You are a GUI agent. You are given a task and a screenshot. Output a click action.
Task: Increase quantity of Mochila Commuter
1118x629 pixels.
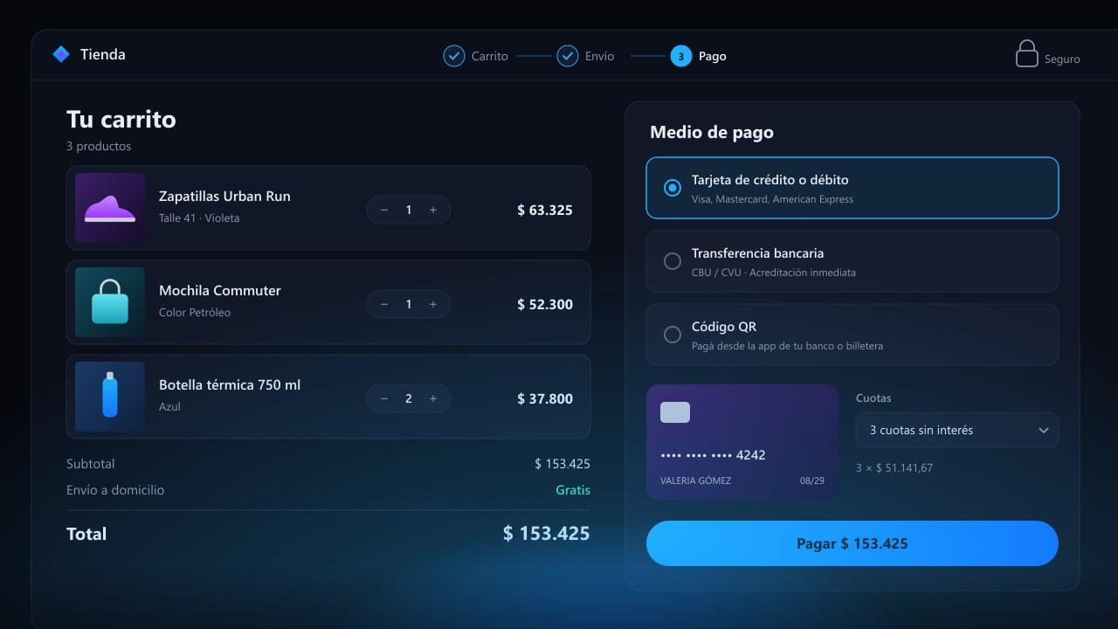[433, 304]
